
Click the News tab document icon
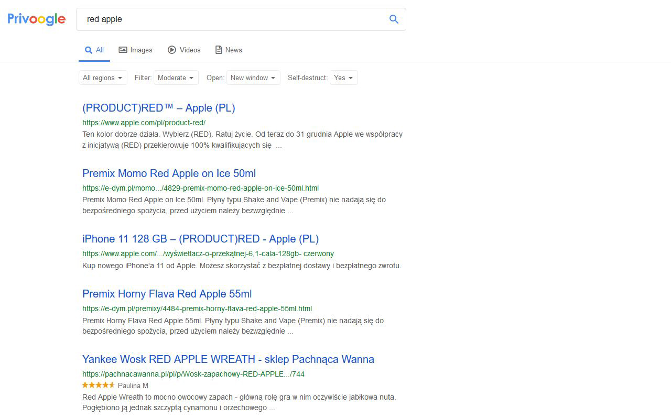click(219, 50)
